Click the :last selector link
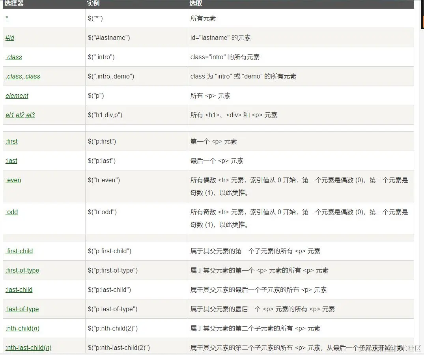 point(11,161)
